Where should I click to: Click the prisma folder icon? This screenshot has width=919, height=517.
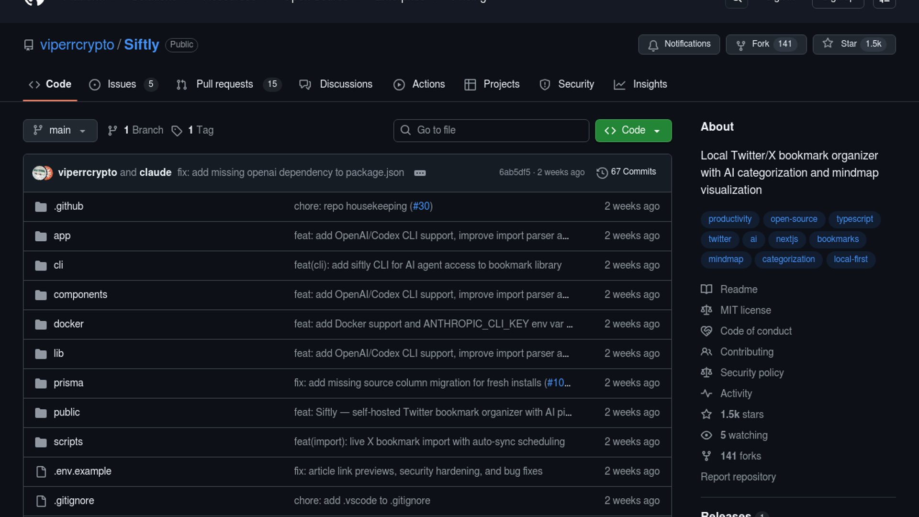(41, 383)
